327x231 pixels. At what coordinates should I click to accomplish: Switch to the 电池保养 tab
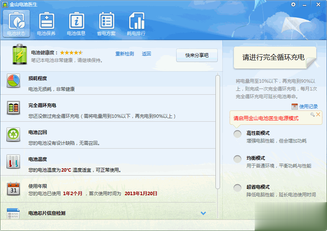[46, 24]
